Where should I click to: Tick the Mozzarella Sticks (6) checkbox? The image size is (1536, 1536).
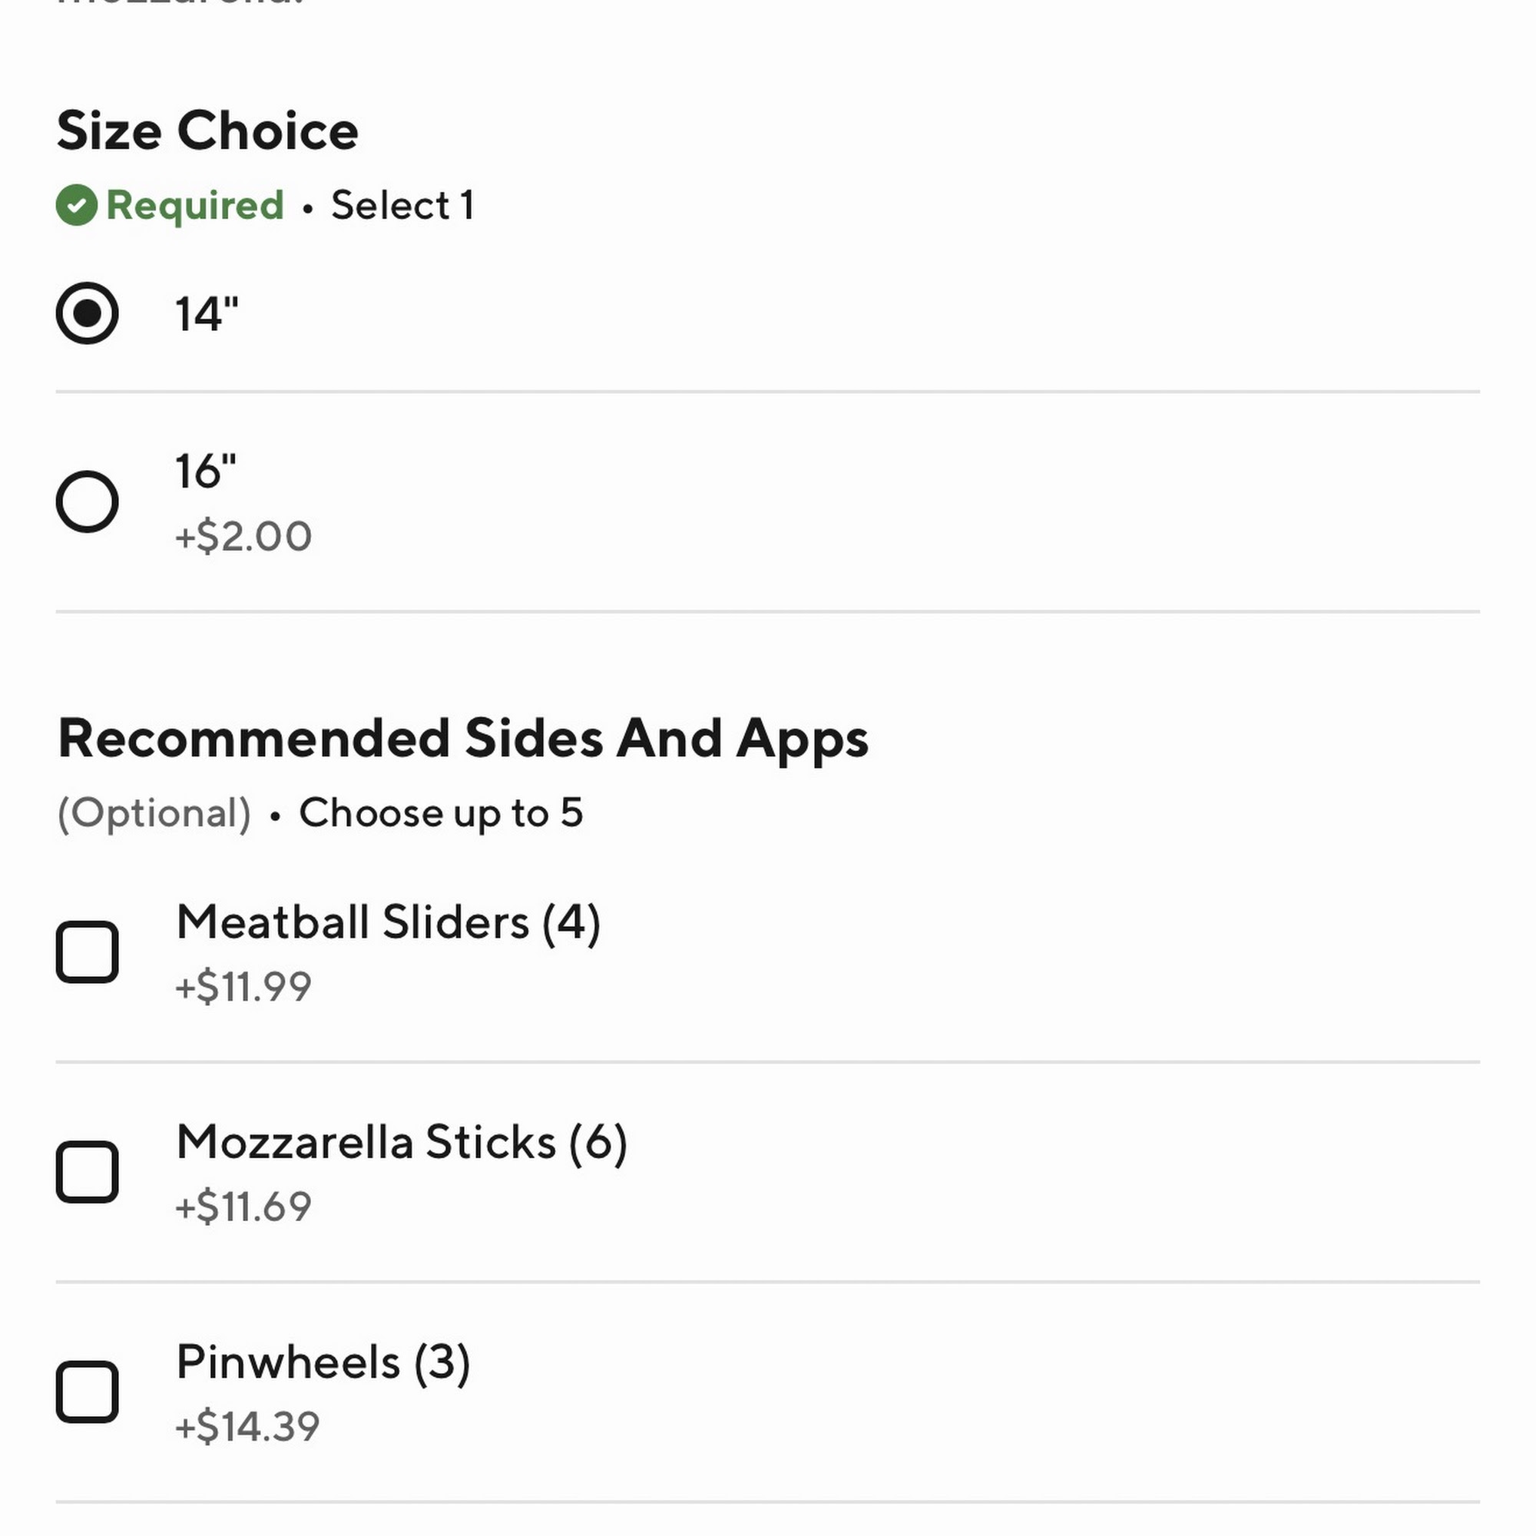coord(87,1172)
